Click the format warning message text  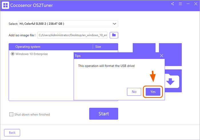[107, 66]
